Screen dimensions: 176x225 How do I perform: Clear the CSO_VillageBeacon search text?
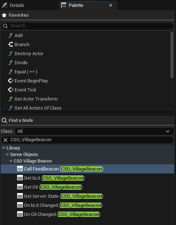[x=5, y=140]
